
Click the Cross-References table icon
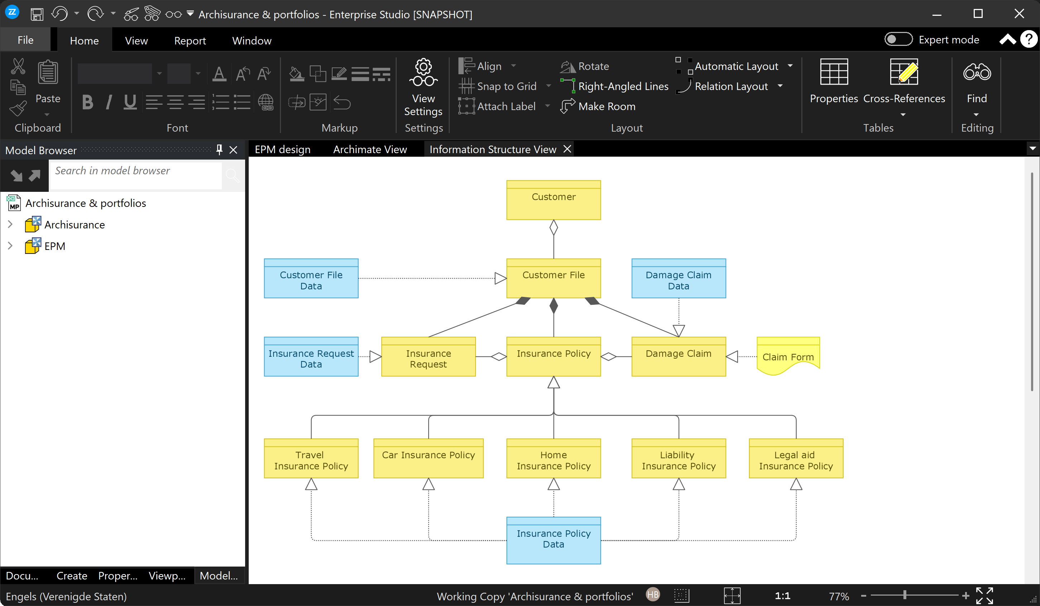[x=903, y=72]
